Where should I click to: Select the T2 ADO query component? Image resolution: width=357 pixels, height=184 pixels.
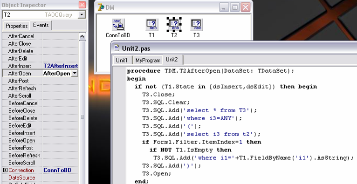174,25
